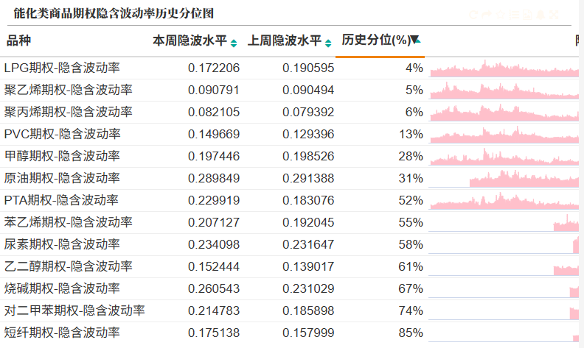Click the faint refresh icon in the header
The image size is (584, 348).
click(x=473, y=15)
